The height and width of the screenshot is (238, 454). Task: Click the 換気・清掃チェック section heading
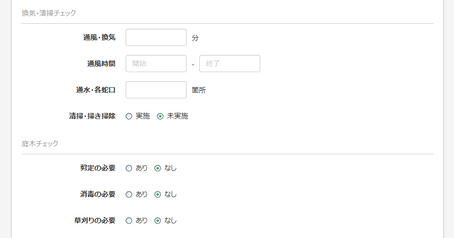click(x=49, y=13)
